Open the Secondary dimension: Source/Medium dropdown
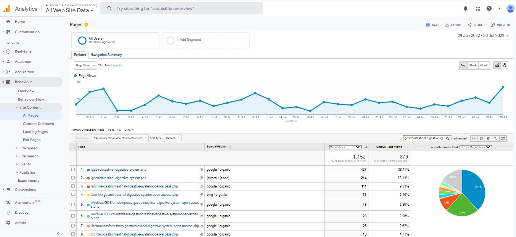Viewport: 516px width, 237px height. pyautogui.click(x=120, y=138)
